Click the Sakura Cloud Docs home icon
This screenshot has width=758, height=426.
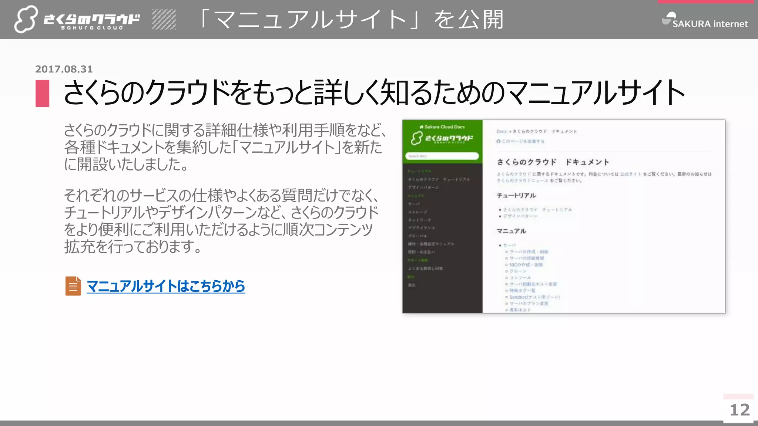pos(421,127)
